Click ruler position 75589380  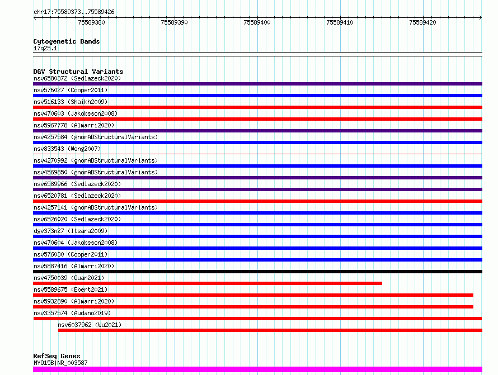(91, 22)
